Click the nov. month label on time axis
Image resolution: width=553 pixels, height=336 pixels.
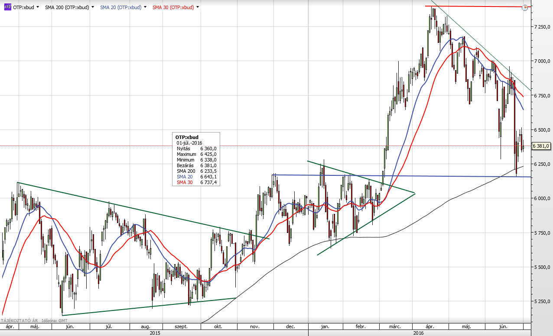coord(255,327)
